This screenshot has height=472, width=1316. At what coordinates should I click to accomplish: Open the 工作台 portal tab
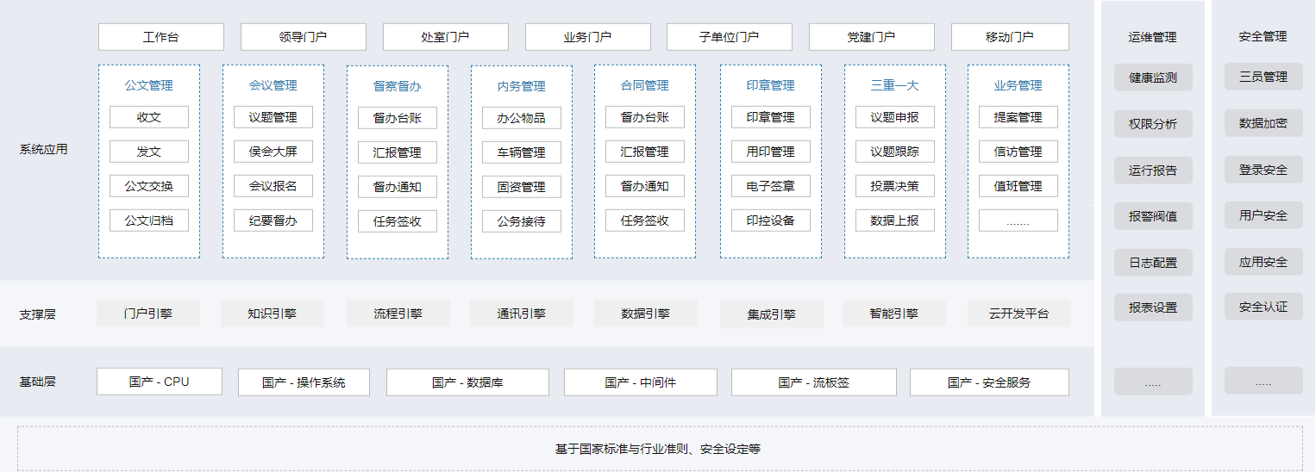(x=160, y=37)
